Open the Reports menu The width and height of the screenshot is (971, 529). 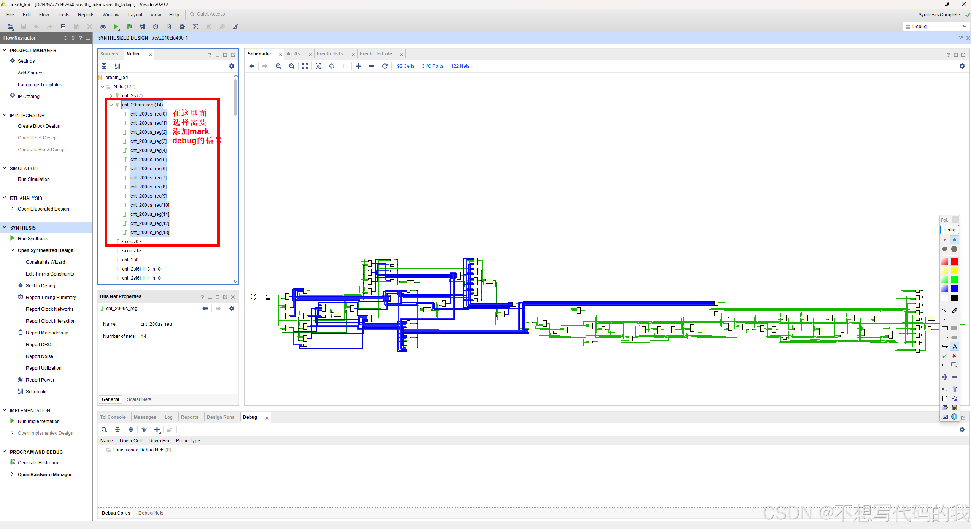pyautogui.click(x=86, y=15)
